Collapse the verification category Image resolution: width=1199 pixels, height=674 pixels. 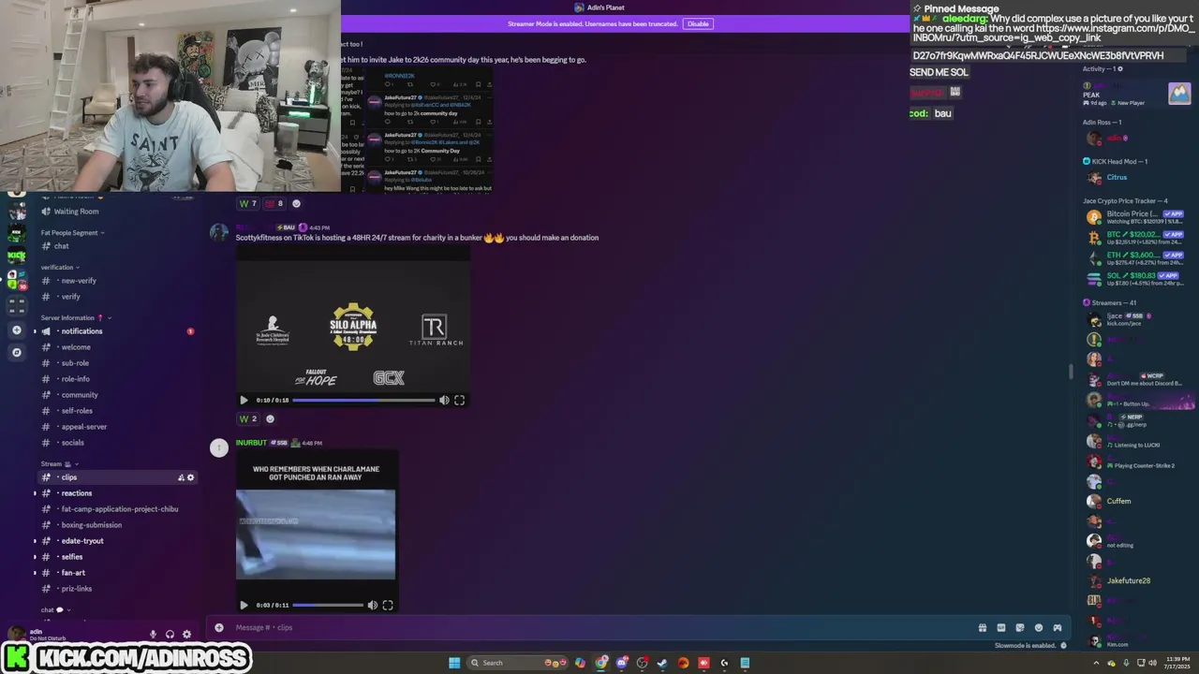click(60, 267)
